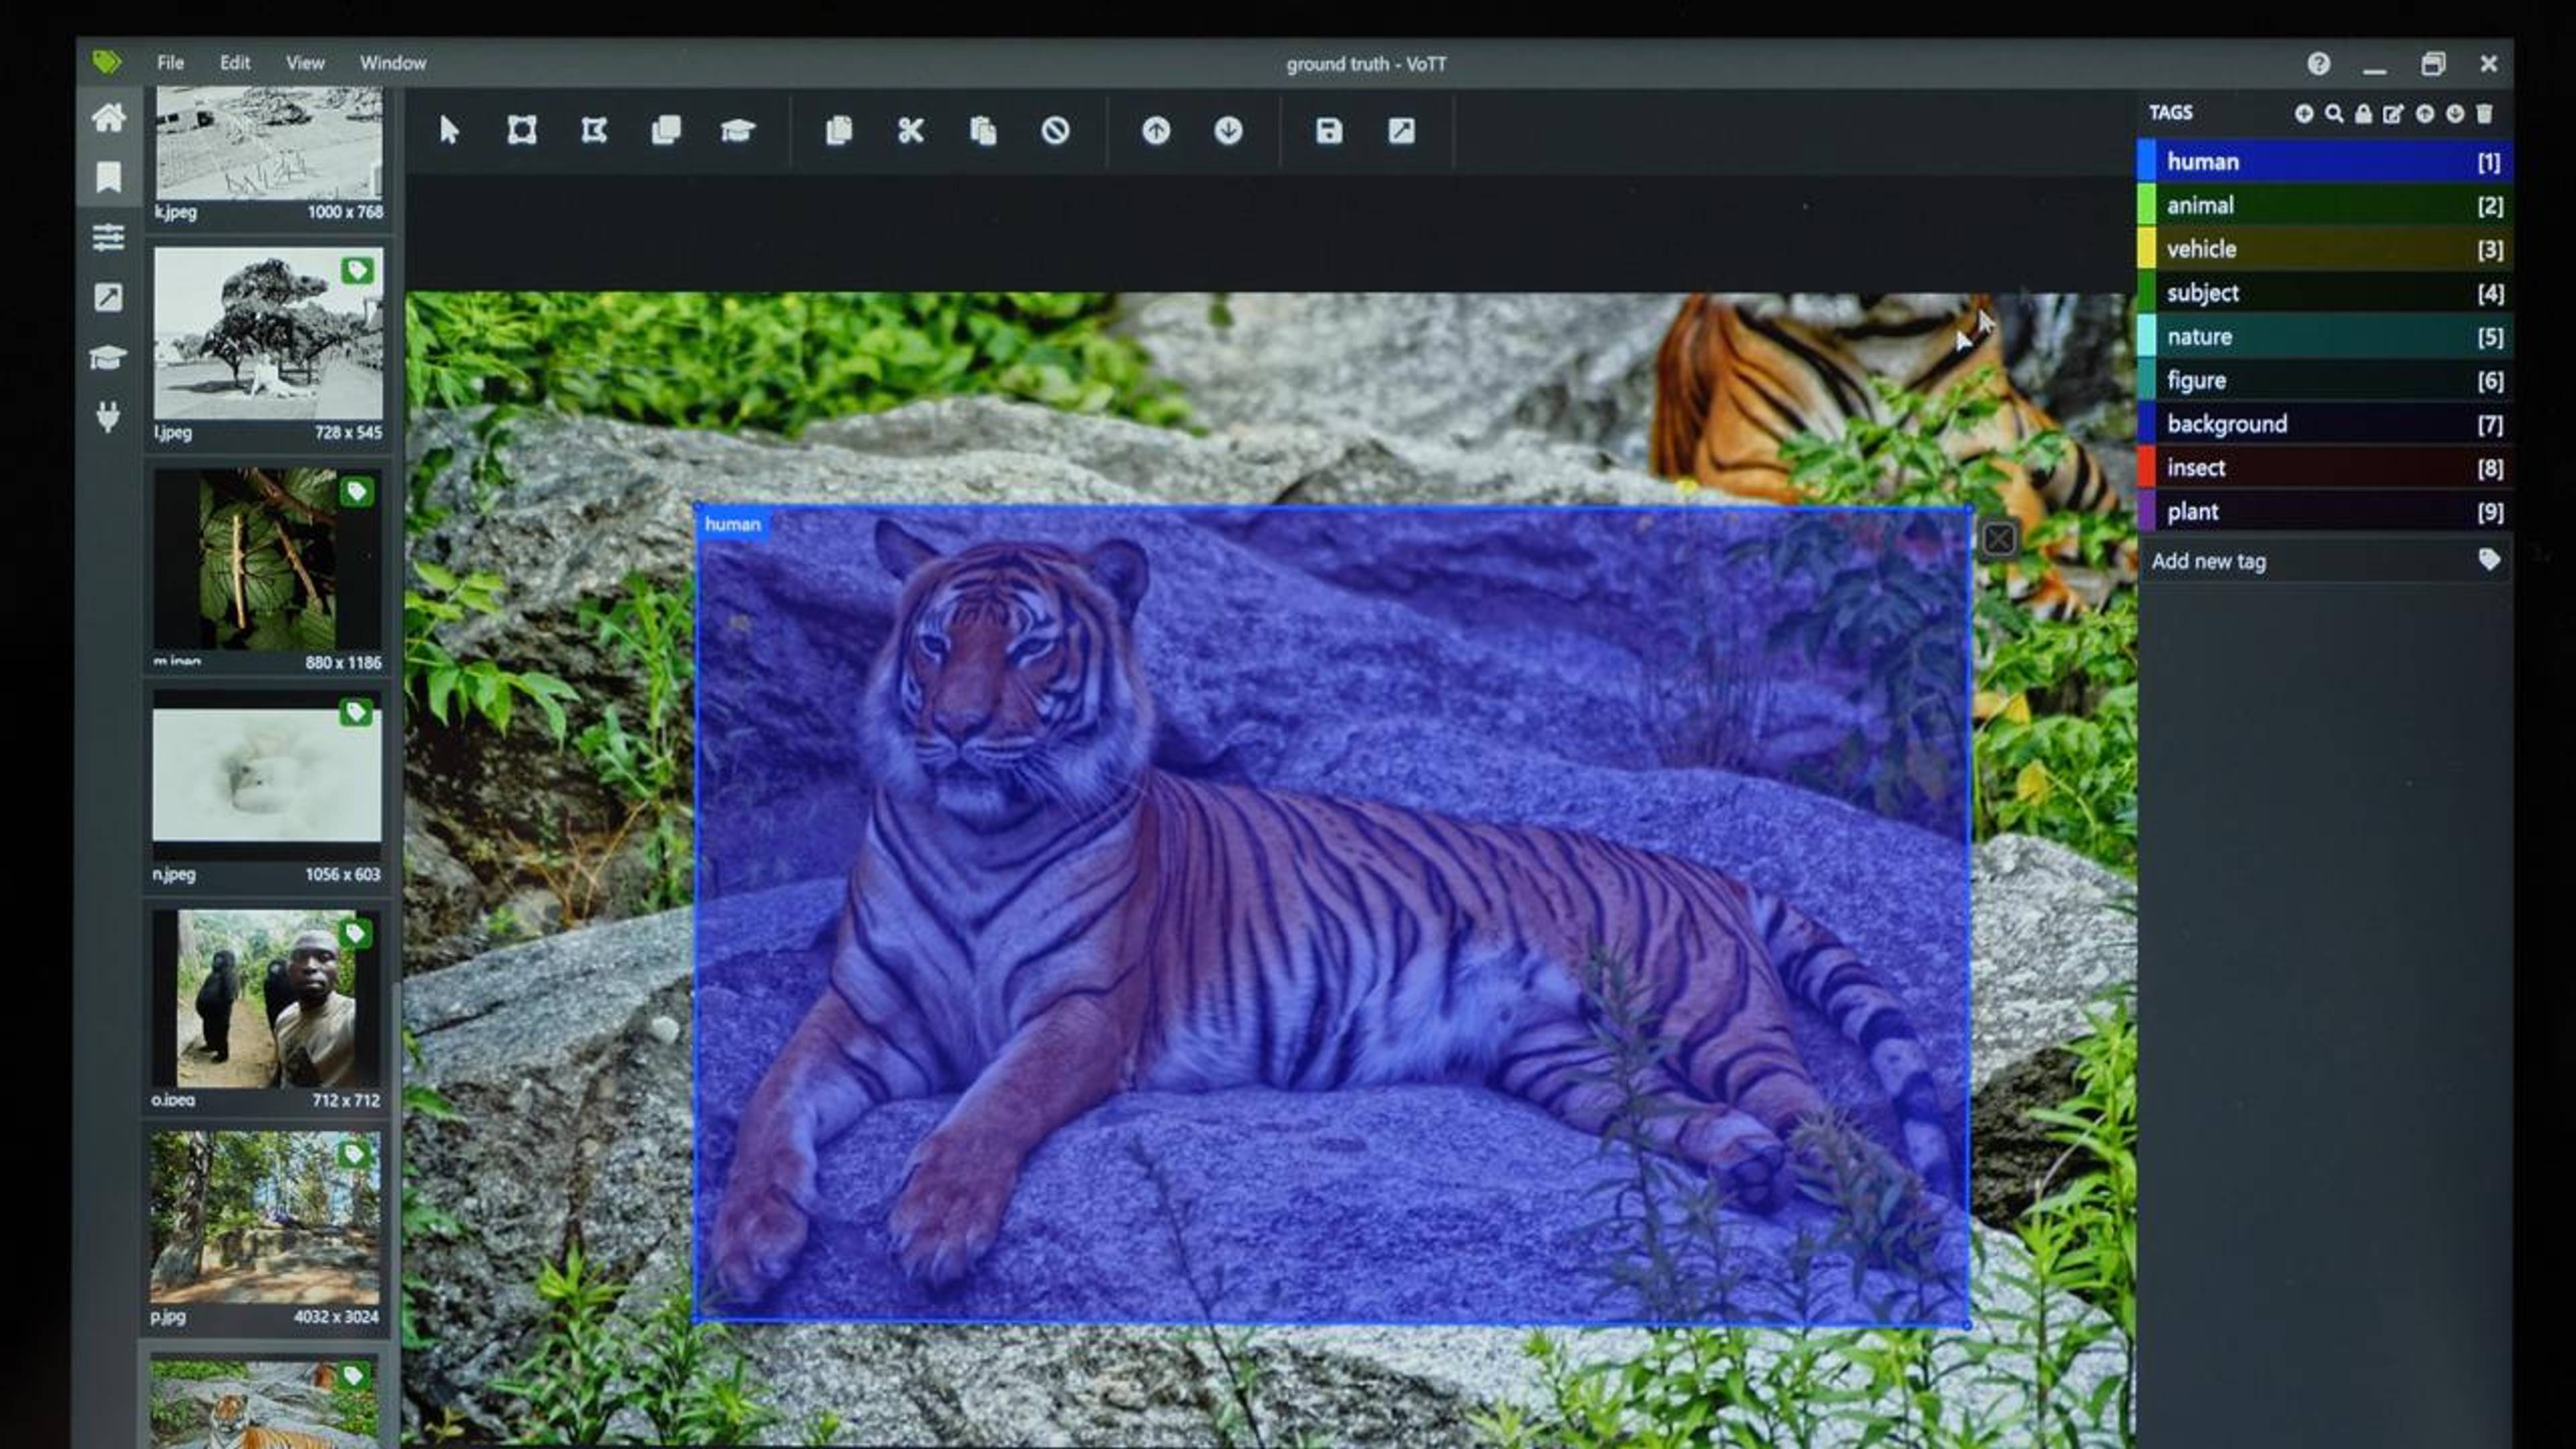Screen dimensions: 2576x1449
Task: Go to previous asset with up arrow
Action: point(1156,131)
